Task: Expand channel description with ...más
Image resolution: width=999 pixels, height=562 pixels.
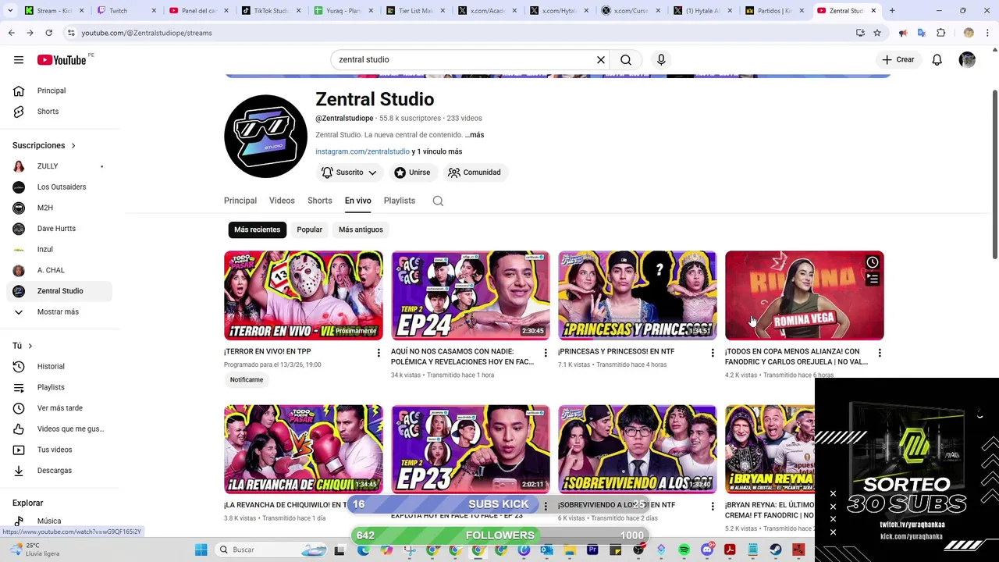Action: tap(474, 135)
